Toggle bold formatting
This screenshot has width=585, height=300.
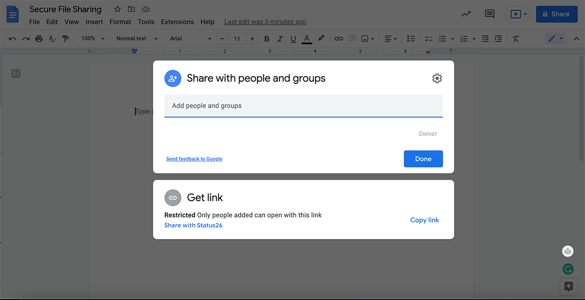pos(267,38)
